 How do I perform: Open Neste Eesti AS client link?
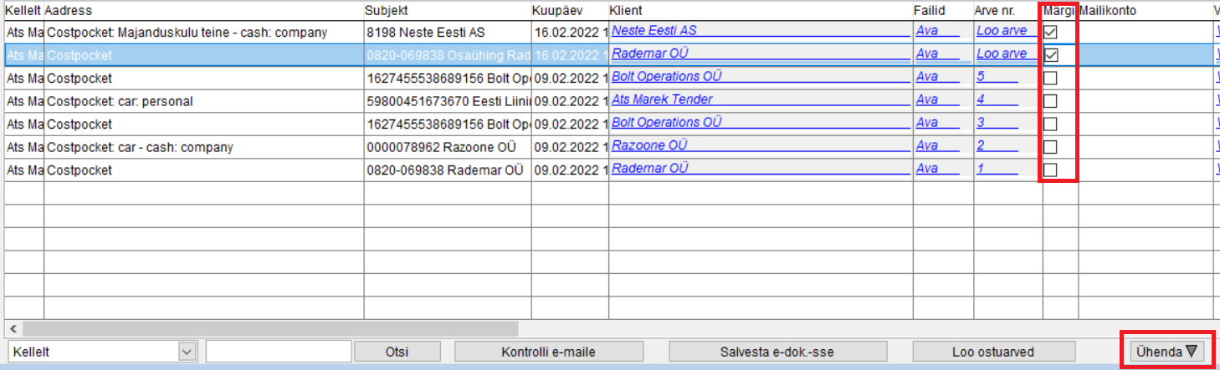pyautogui.click(x=654, y=30)
